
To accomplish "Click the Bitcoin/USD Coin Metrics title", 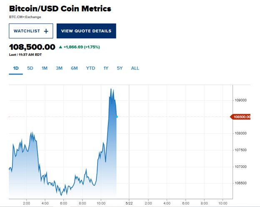I will tap(60, 8).
